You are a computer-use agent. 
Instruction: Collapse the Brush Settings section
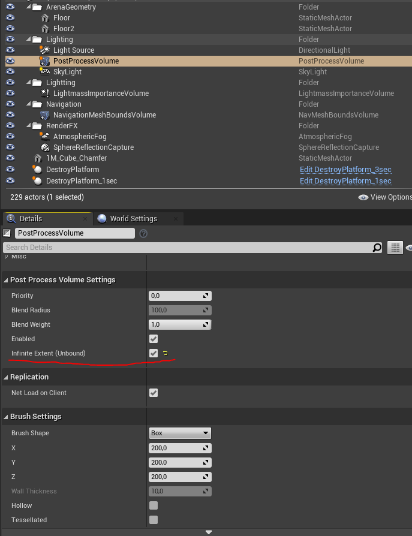(6, 417)
